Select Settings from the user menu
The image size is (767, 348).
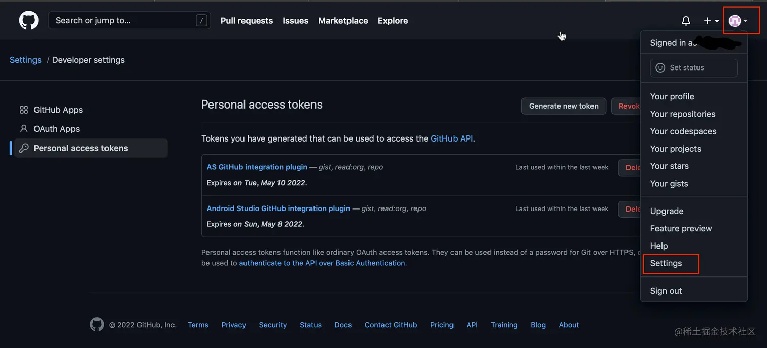click(666, 263)
